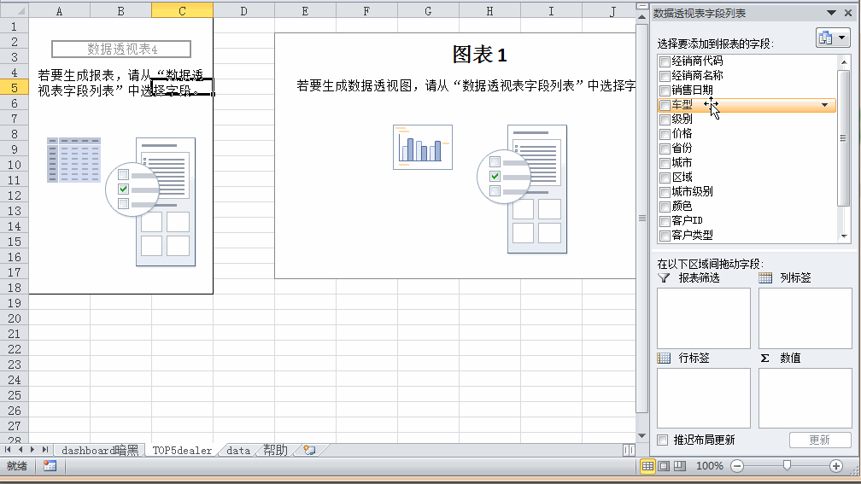Click the zoom slider handle

pos(787,465)
